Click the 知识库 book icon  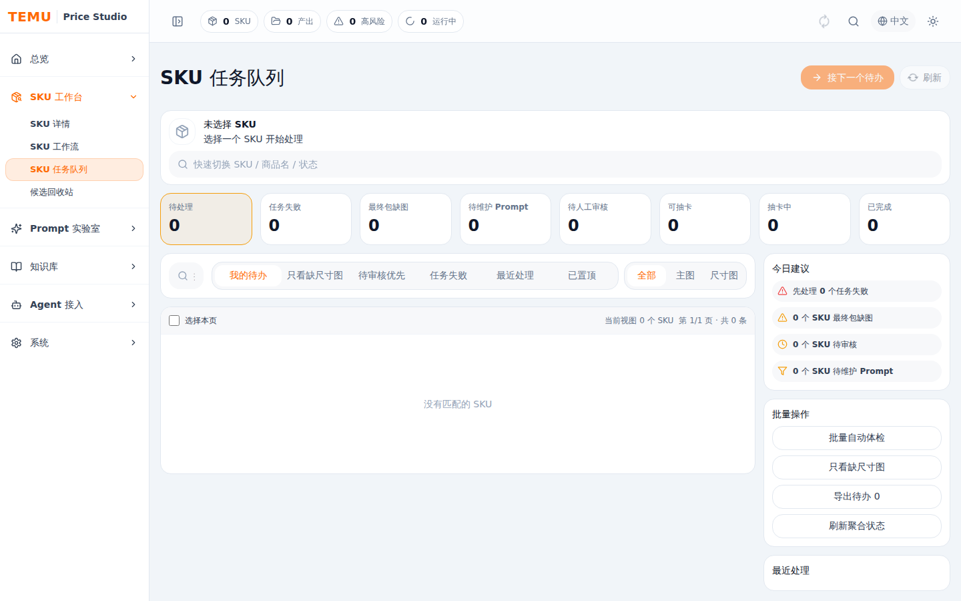tap(17, 266)
